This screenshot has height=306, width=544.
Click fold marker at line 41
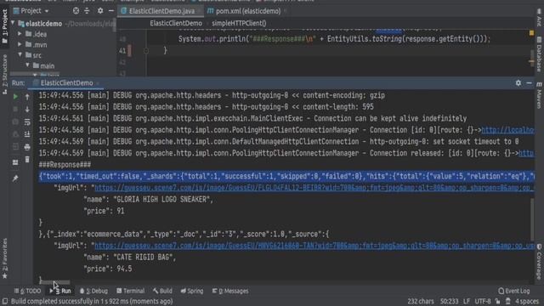(146, 51)
